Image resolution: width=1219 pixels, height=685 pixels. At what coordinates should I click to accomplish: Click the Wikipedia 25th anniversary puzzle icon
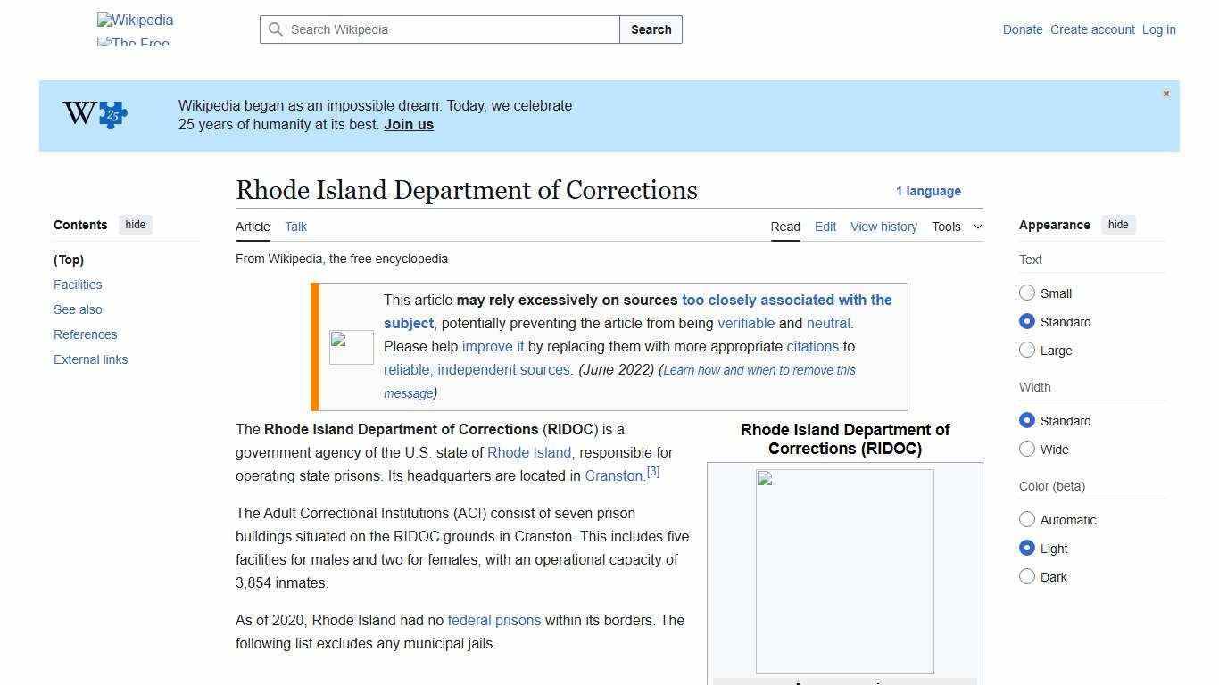(x=95, y=114)
